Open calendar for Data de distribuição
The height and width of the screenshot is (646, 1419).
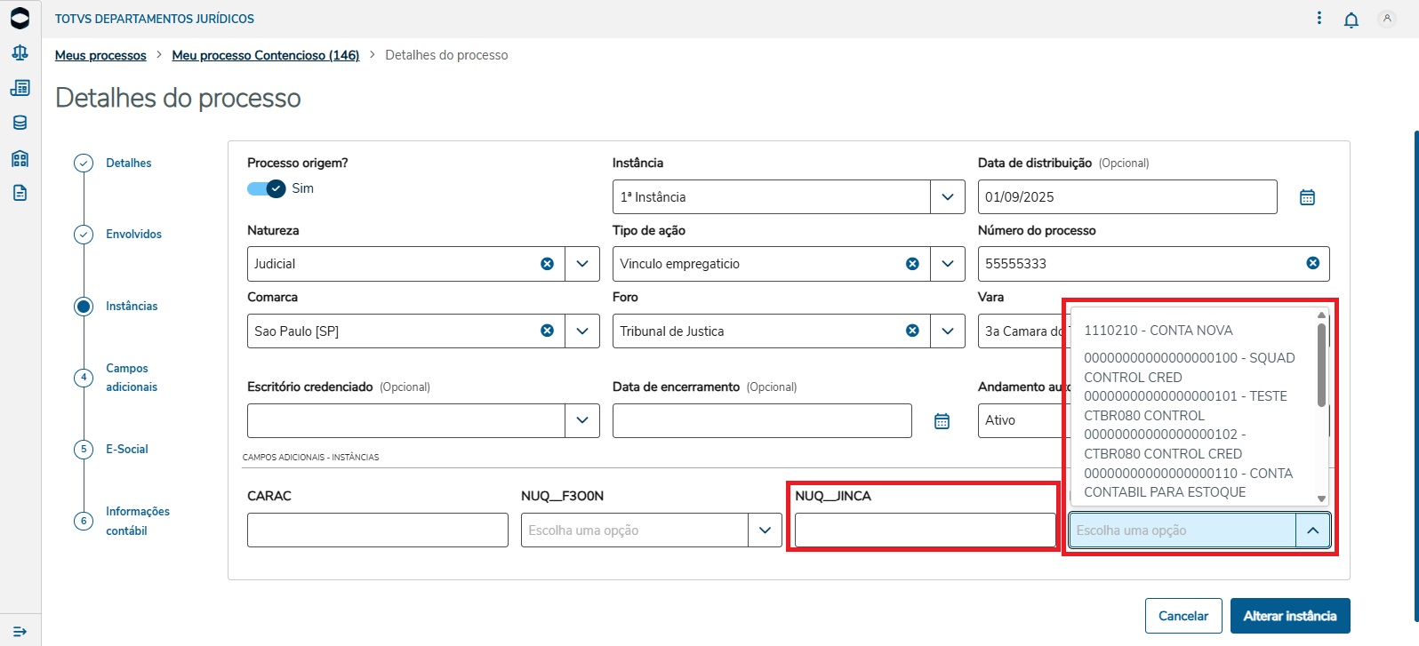click(x=1307, y=197)
